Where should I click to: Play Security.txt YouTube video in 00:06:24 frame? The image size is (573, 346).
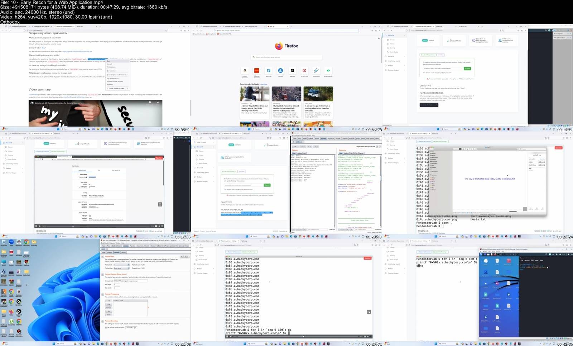point(95,114)
